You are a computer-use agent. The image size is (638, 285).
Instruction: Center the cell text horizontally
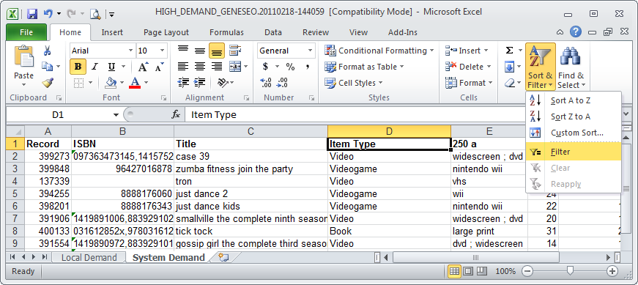[x=199, y=67]
